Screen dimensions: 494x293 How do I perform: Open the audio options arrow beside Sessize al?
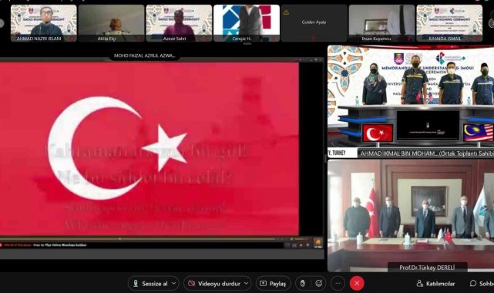coord(173,284)
